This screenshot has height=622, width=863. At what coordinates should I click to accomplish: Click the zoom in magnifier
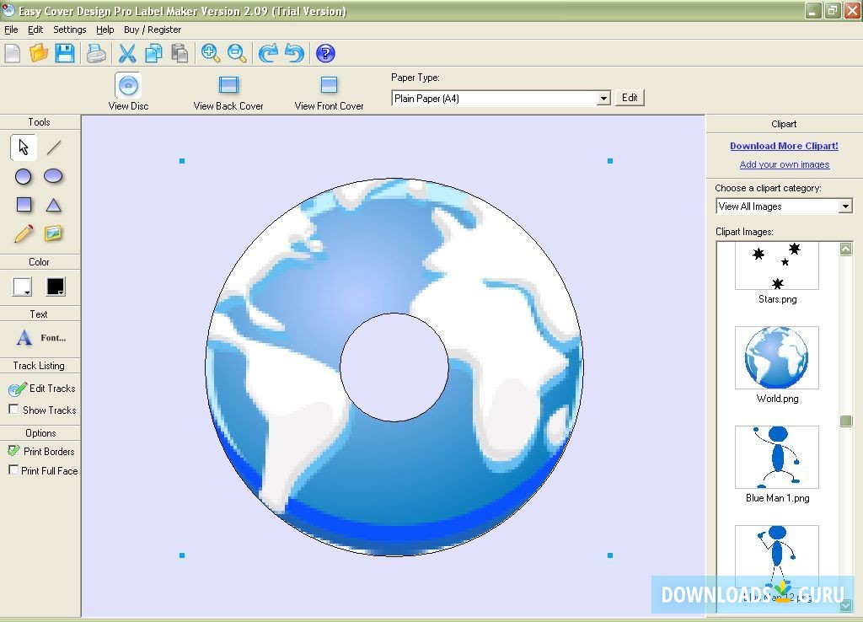[x=211, y=54]
